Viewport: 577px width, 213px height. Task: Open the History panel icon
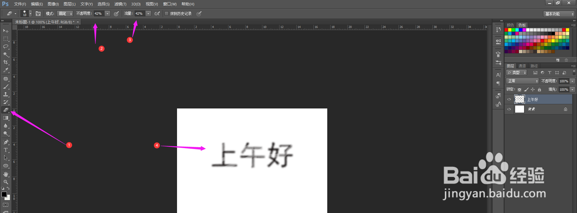tap(498, 30)
